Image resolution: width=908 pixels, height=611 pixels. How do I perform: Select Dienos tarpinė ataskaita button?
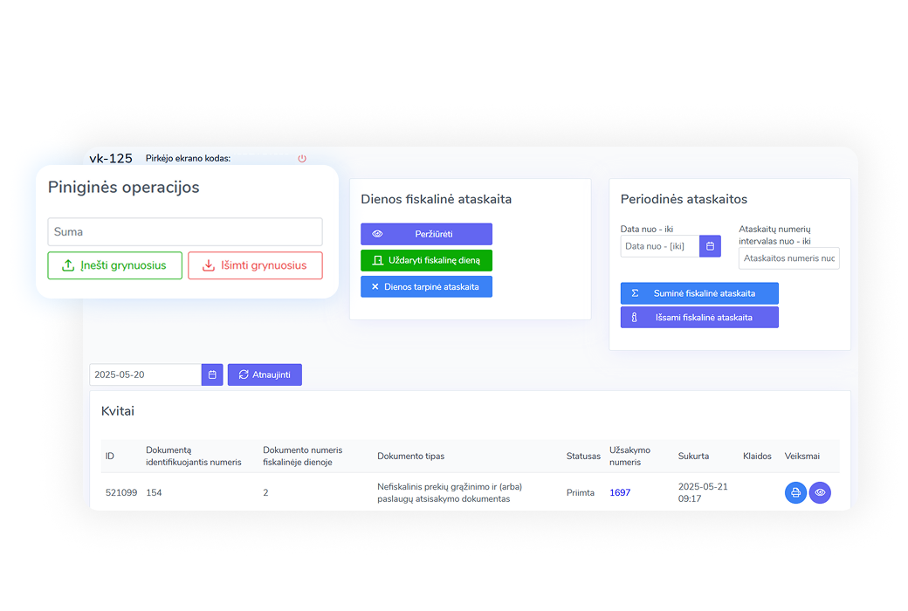tap(426, 286)
